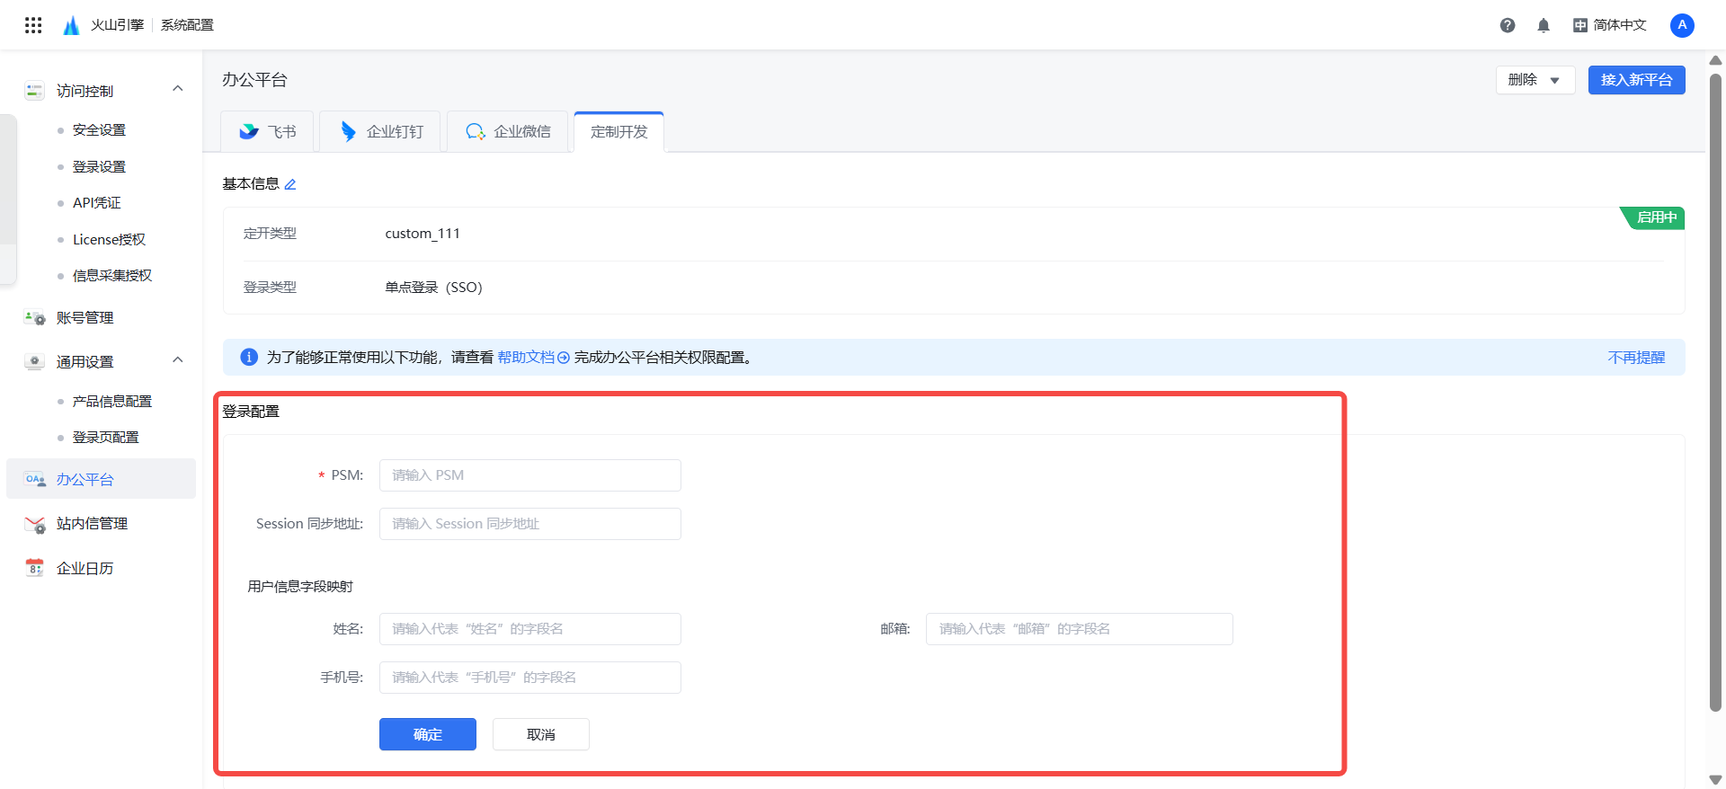Screen dimensions: 1726x789
Task: Click the 取消 button
Action: [x=541, y=734]
